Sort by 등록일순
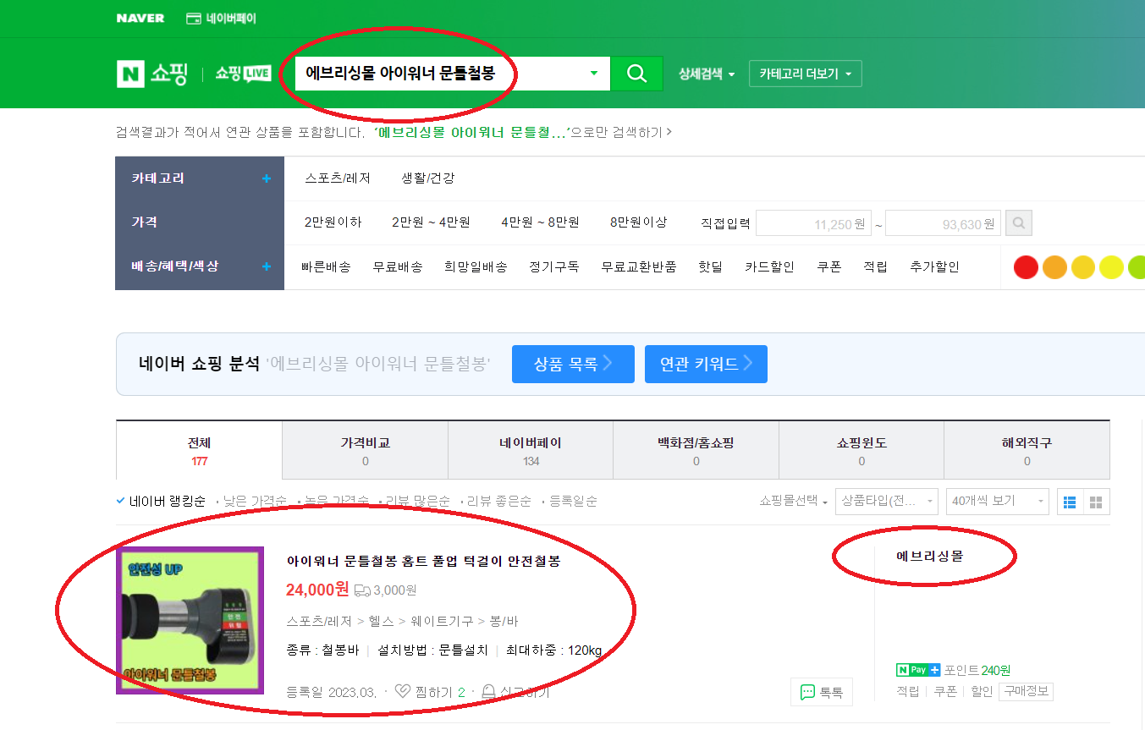 573,501
